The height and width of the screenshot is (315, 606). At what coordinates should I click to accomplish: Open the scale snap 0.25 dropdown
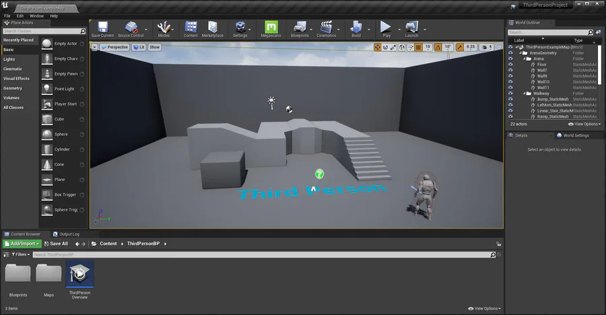[470, 47]
